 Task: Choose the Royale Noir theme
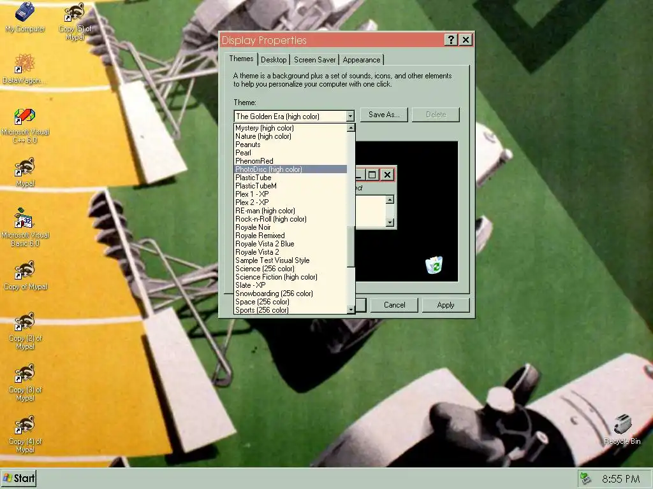[291, 227]
